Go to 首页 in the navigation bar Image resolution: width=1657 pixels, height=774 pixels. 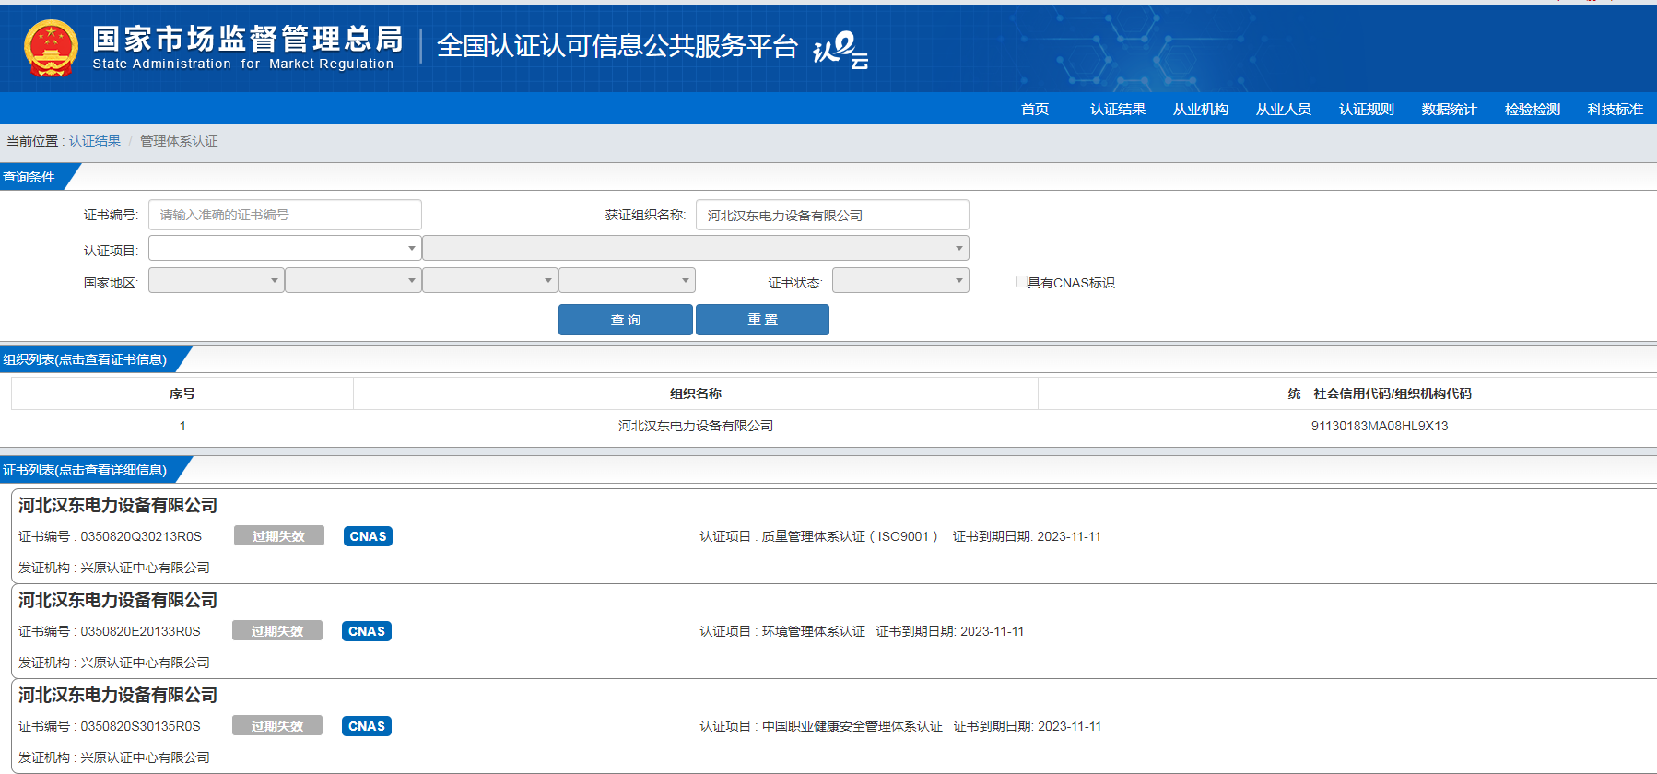(x=1035, y=109)
